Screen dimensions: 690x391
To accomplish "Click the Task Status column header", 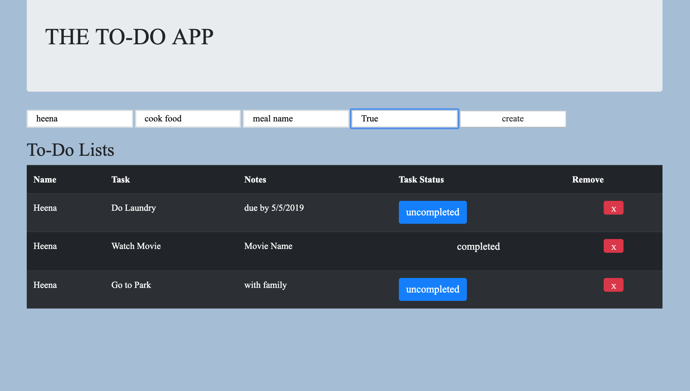I will (x=421, y=179).
